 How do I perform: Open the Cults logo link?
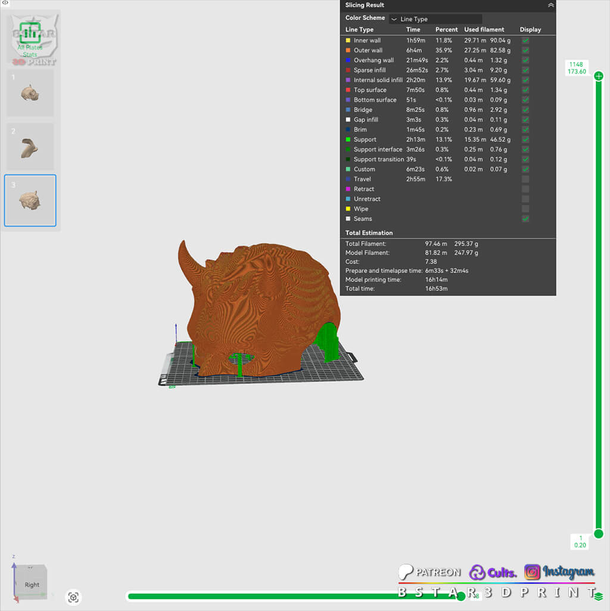493,572
